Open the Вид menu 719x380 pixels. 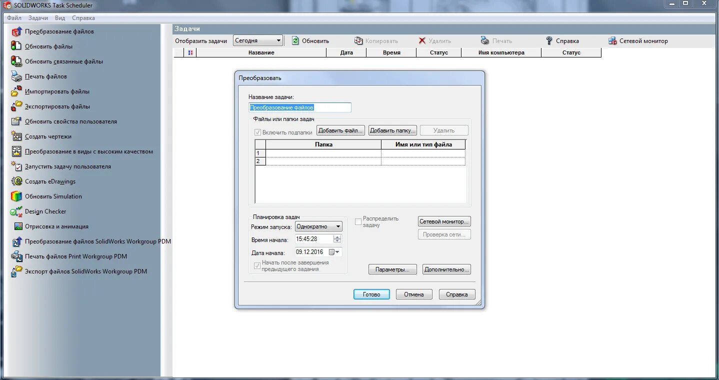pyautogui.click(x=60, y=18)
